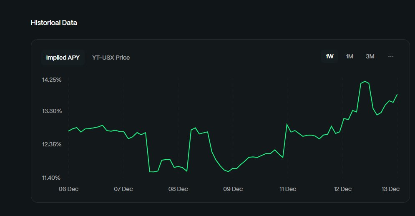This screenshot has width=415, height=216.
Task: Click the Historical Data heading
Action: [54, 23]
